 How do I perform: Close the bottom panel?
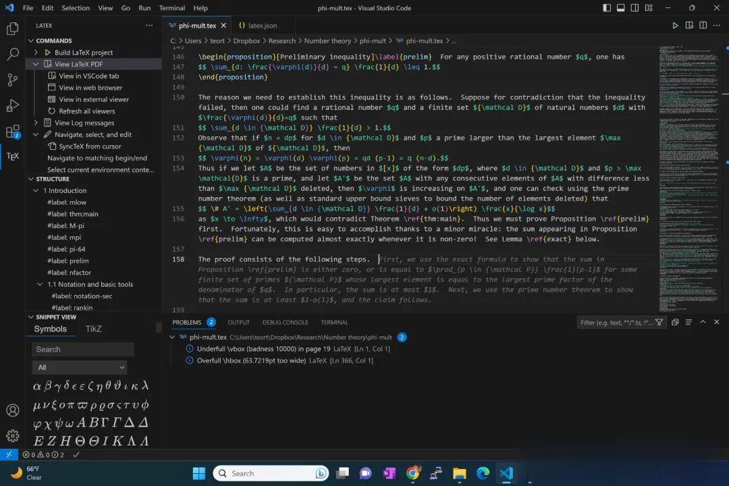[716, 322]
